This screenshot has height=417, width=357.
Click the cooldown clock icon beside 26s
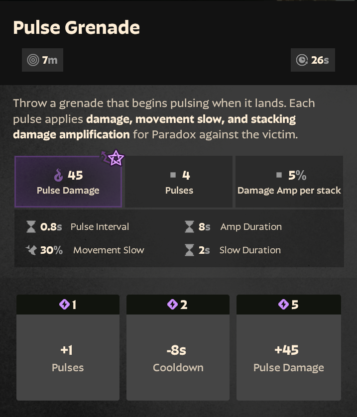click(302, 61)
